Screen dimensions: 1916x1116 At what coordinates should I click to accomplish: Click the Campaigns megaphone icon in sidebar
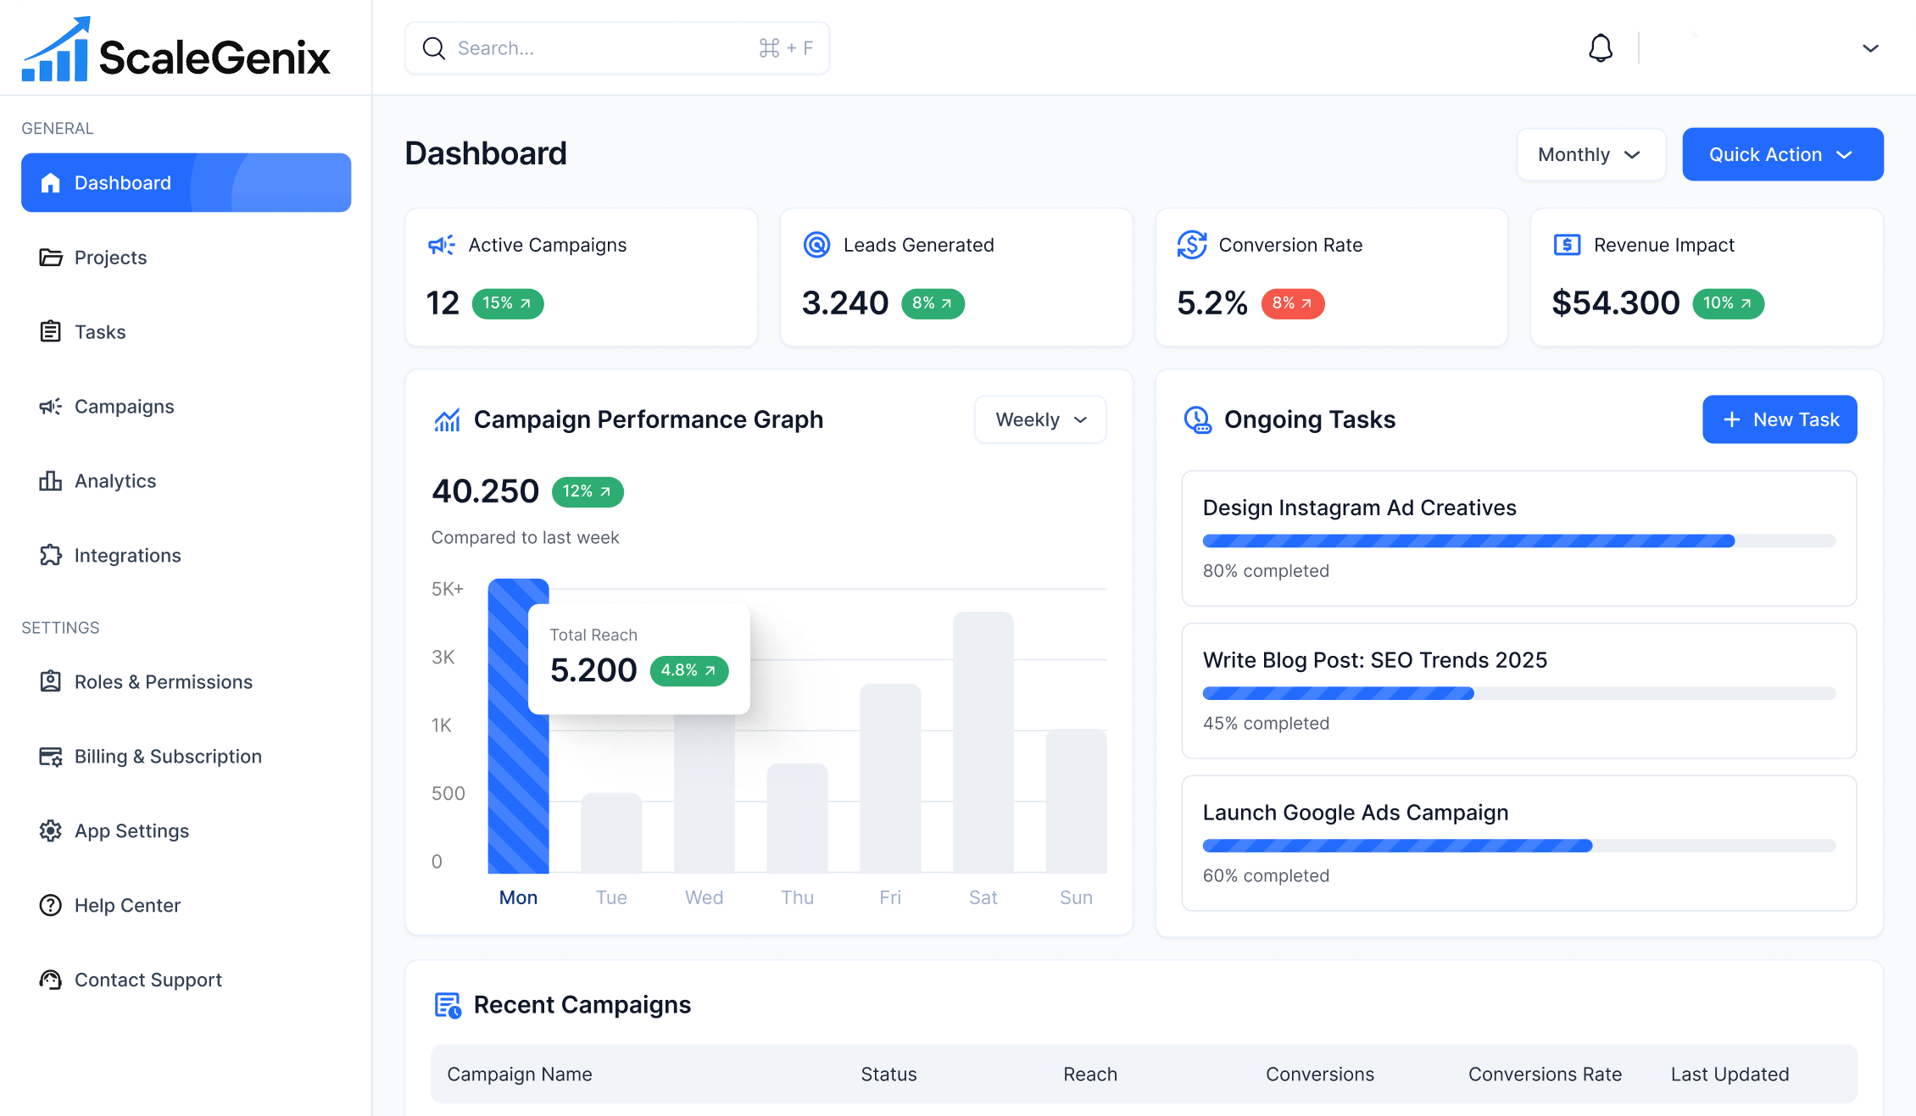pyautogui.click(x=51, y=407)
